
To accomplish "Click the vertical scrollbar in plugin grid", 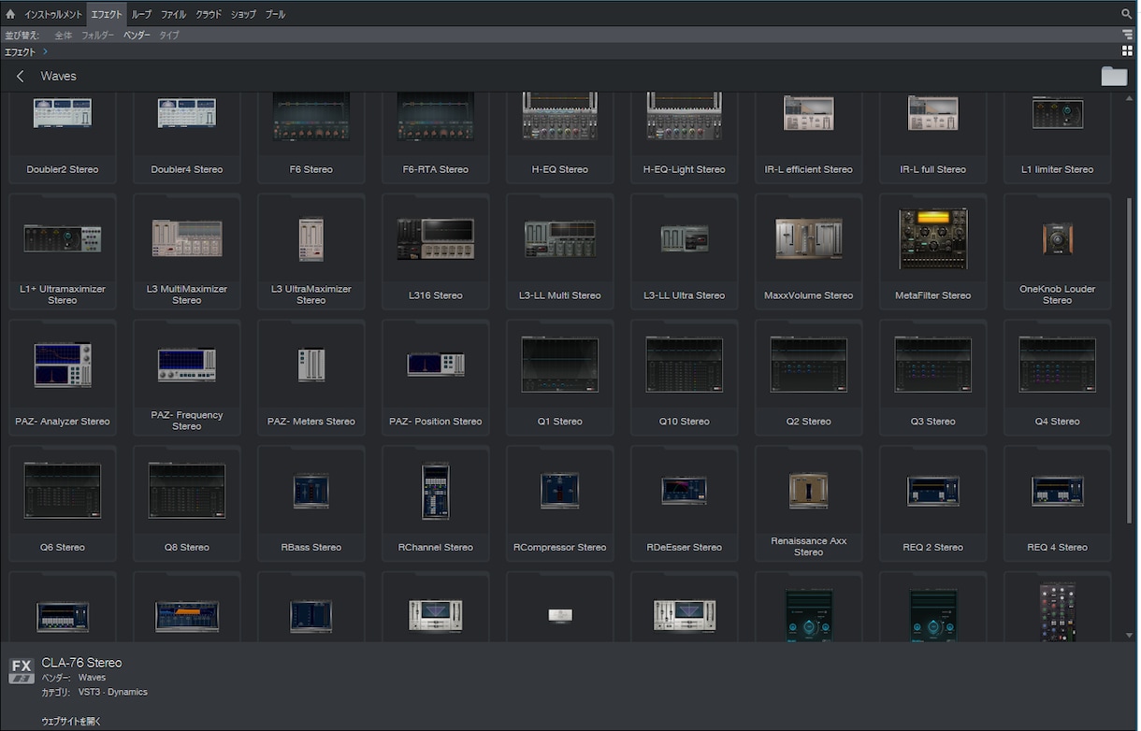I will pyautogui.click(x=1129, y=360).
